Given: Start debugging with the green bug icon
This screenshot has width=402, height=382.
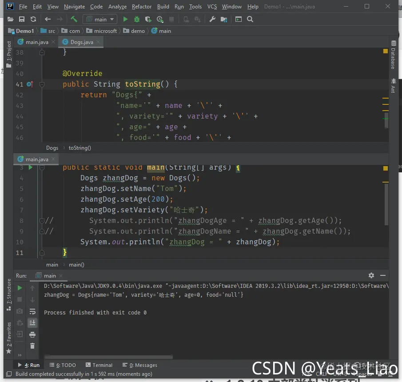Looking at the screenshot, I should coord(137,19).
